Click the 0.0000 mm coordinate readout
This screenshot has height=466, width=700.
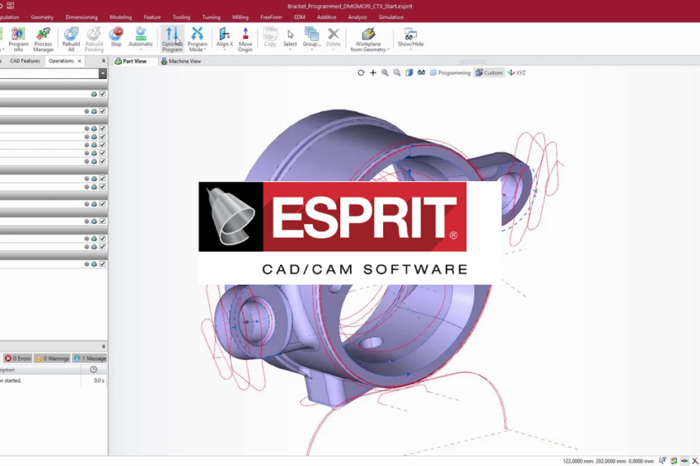[x=641, y=461]
